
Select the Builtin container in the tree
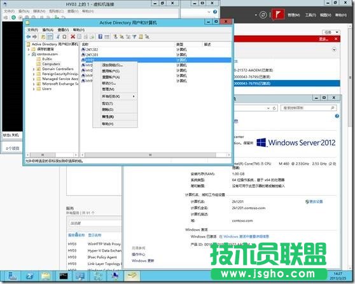coord(47,59)
